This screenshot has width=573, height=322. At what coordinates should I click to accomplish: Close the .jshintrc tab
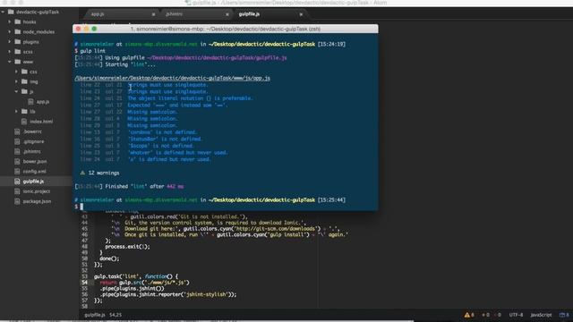227,14
